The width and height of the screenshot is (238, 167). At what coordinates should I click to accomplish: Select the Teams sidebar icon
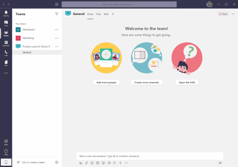tap(6, 33)
